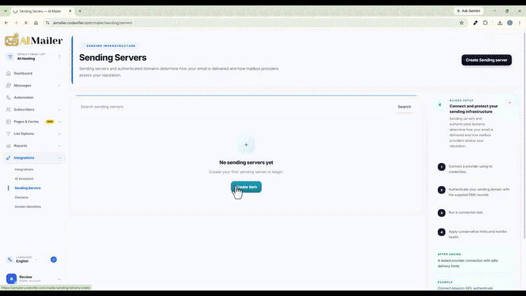Open the browser downloads icon
Screen dimensions: 526x296
(x=500, y=23)
